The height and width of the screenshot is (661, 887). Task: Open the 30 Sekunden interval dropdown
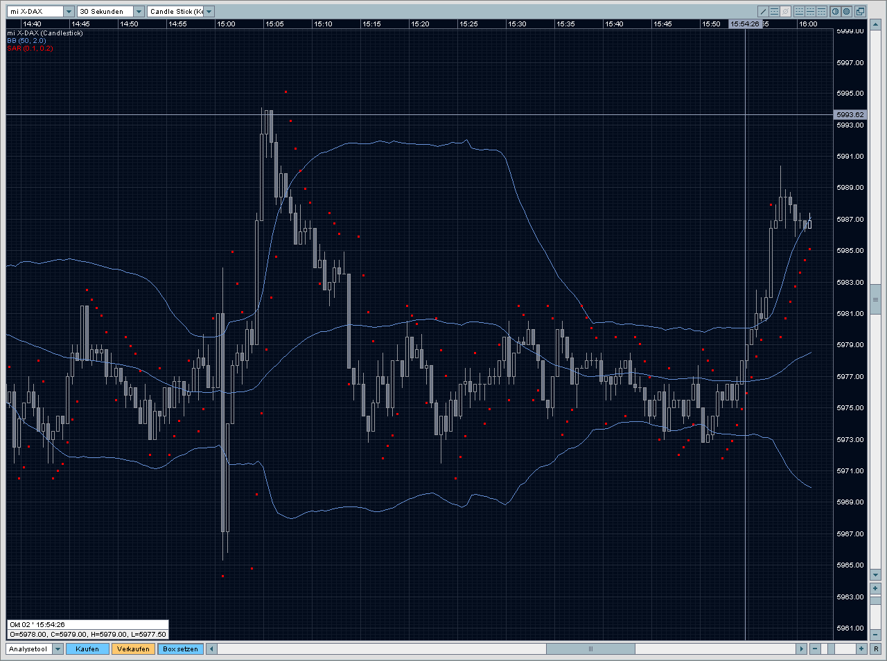coord(139,12)
